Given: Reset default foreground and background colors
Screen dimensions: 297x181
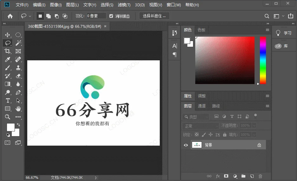Looking at the screenshot, I should tap(8, 135).
